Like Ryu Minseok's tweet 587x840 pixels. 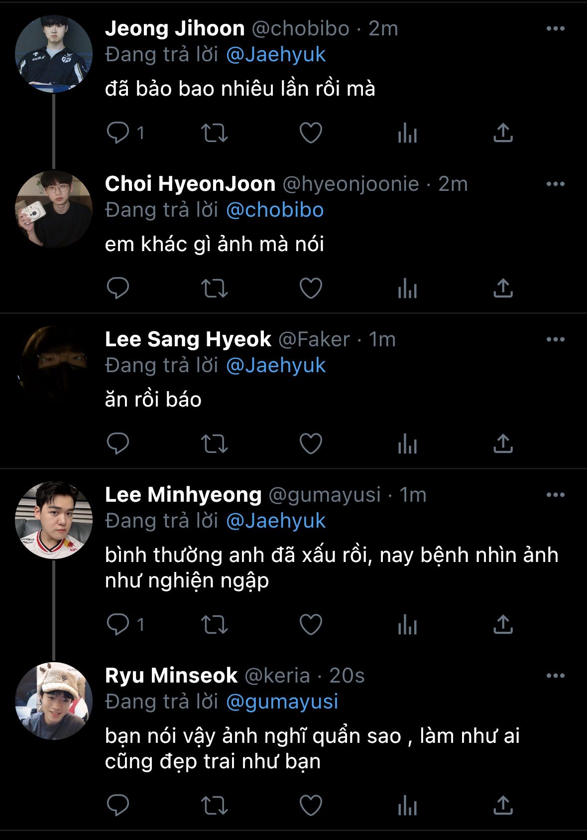click(x=311, y=806)
